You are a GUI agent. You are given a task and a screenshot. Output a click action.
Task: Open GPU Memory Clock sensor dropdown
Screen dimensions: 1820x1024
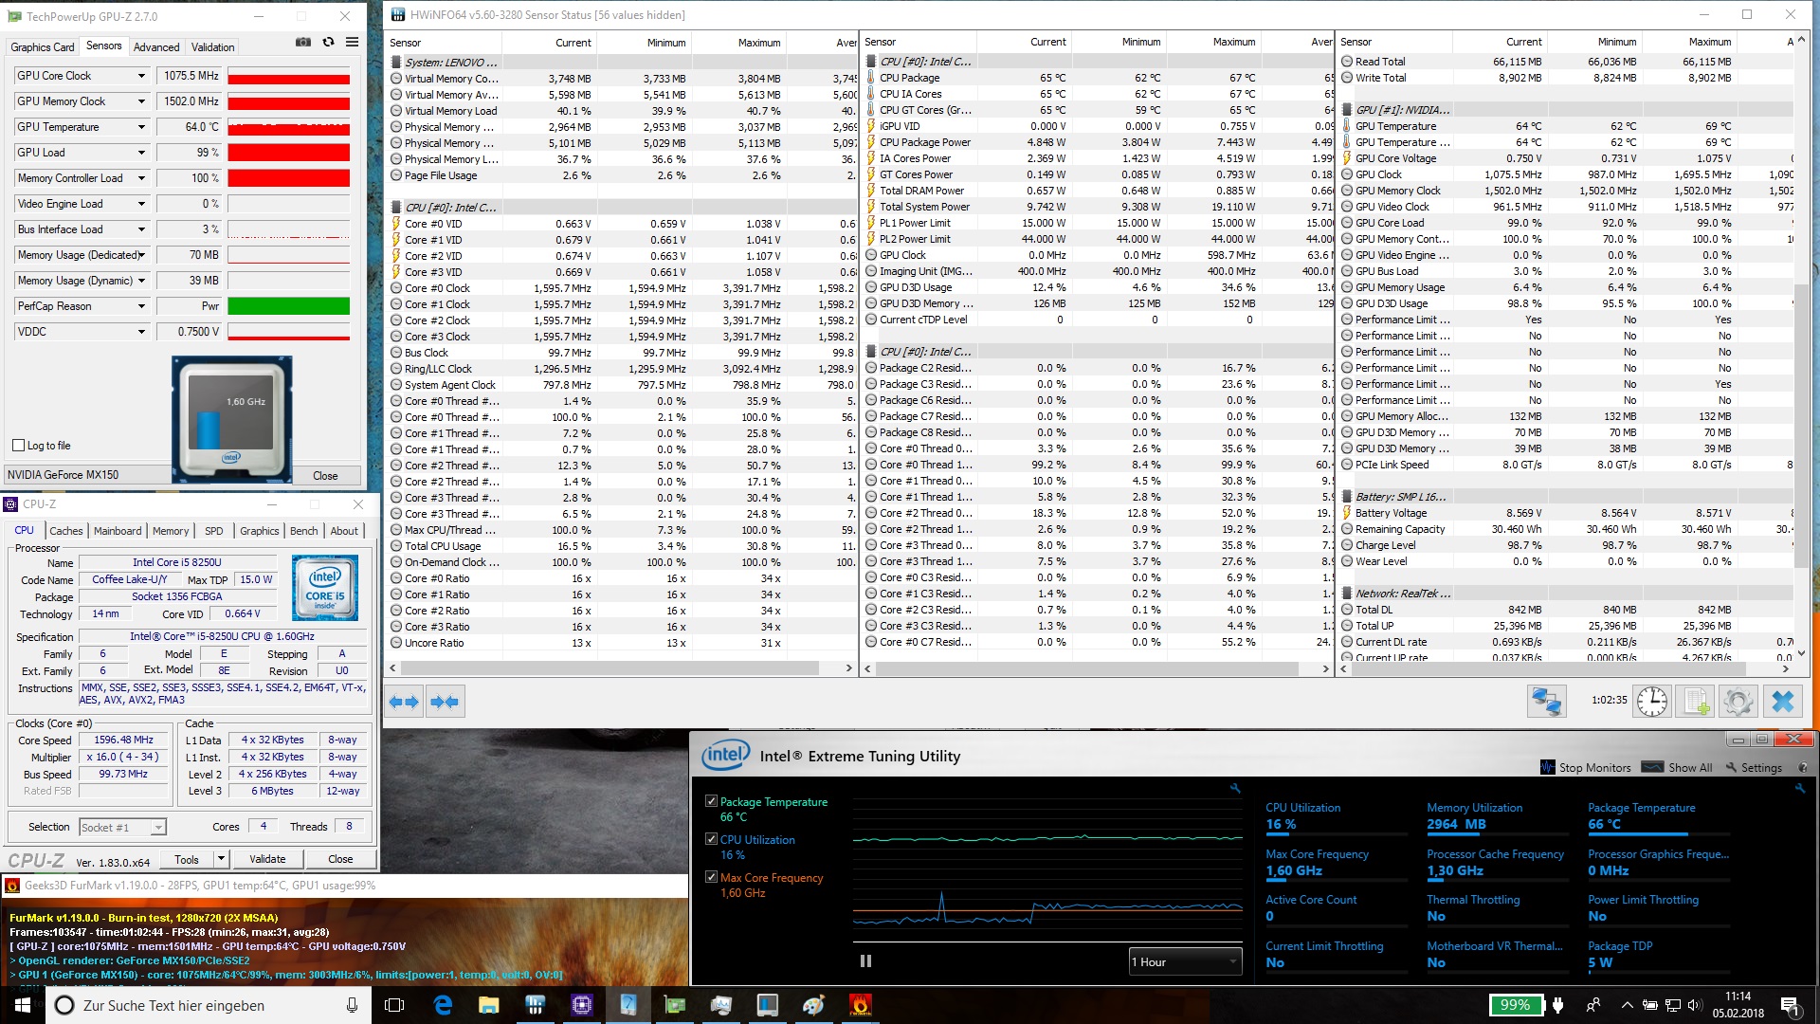[x=141, y=101]
